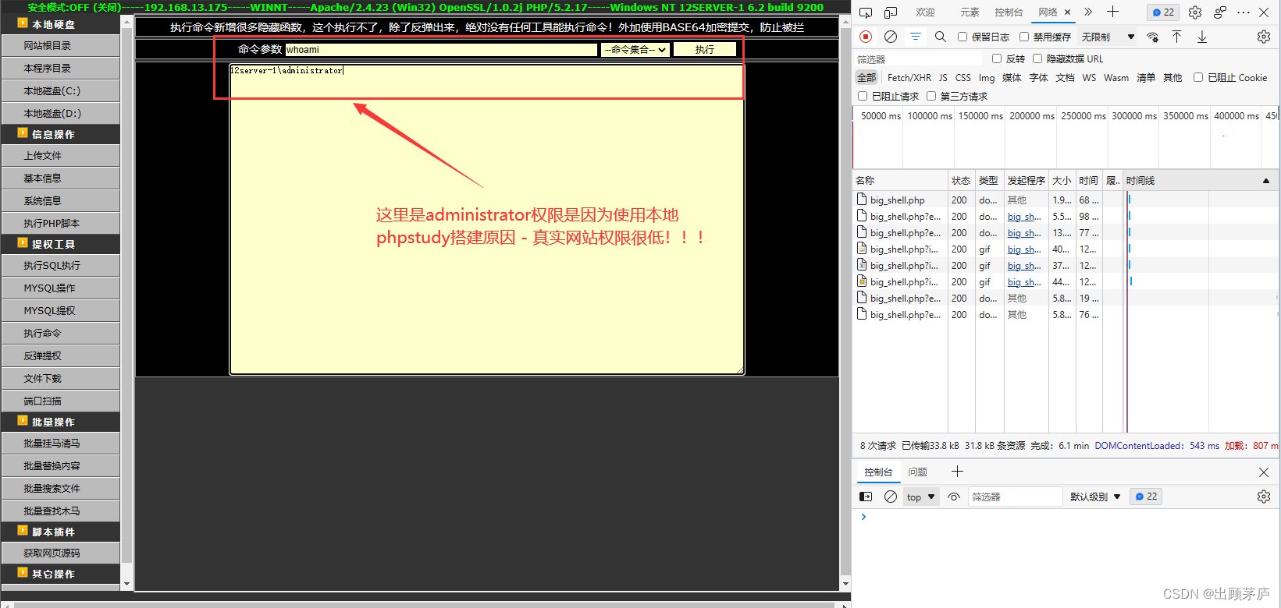Screen dimensions: 1281x608
Task: Click the inspect element picker icon
Action: click(x=866, y=12)
